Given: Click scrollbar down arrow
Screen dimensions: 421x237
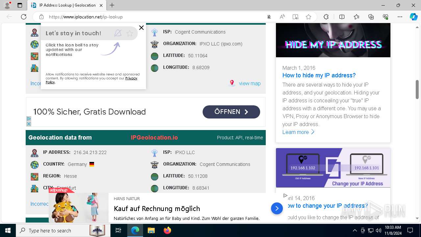Looking at the screenshot, I should 417,218.
